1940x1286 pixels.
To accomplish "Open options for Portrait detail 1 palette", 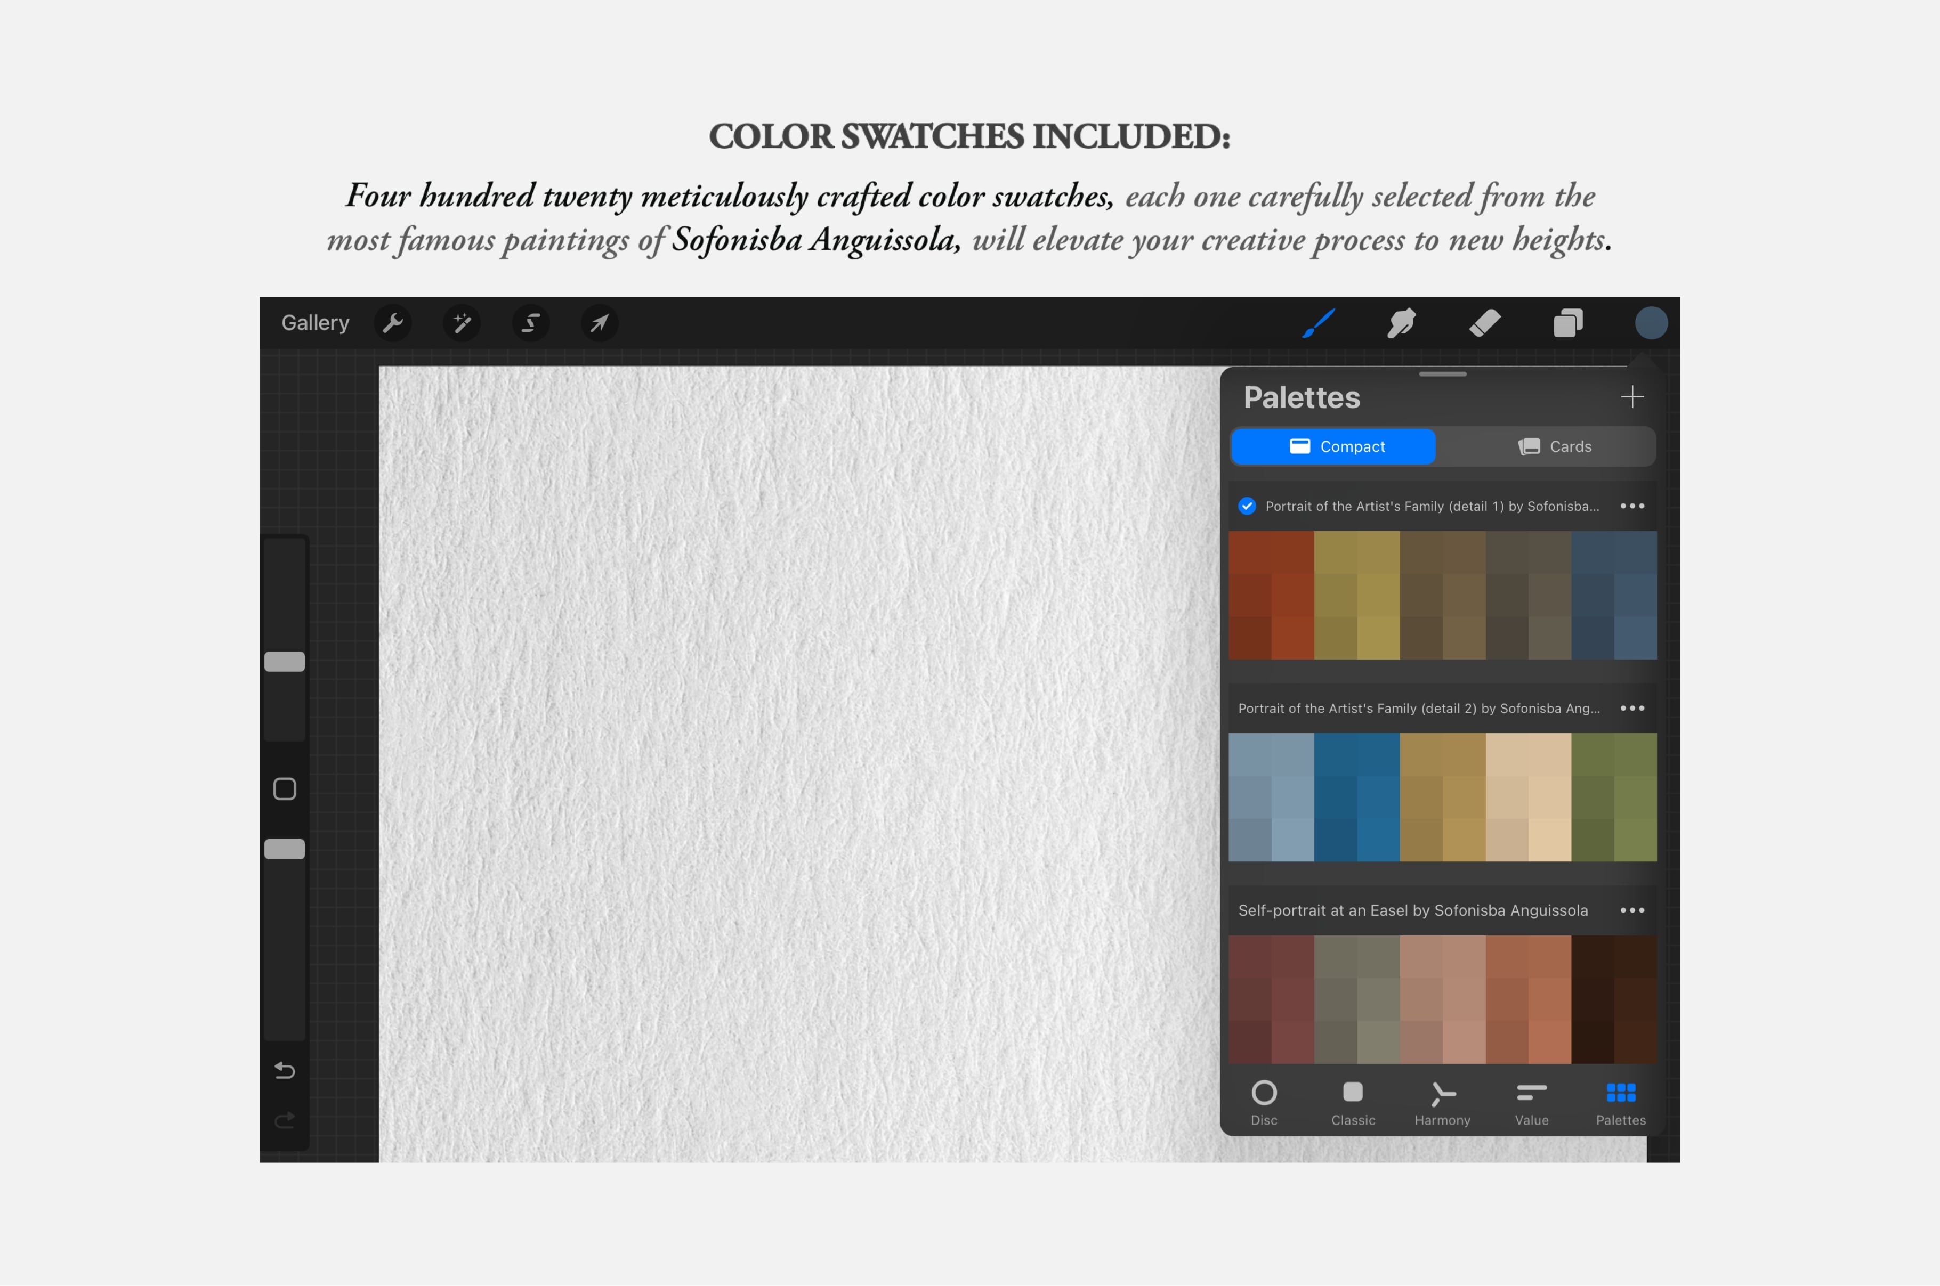I will (x=1632, y=506).
